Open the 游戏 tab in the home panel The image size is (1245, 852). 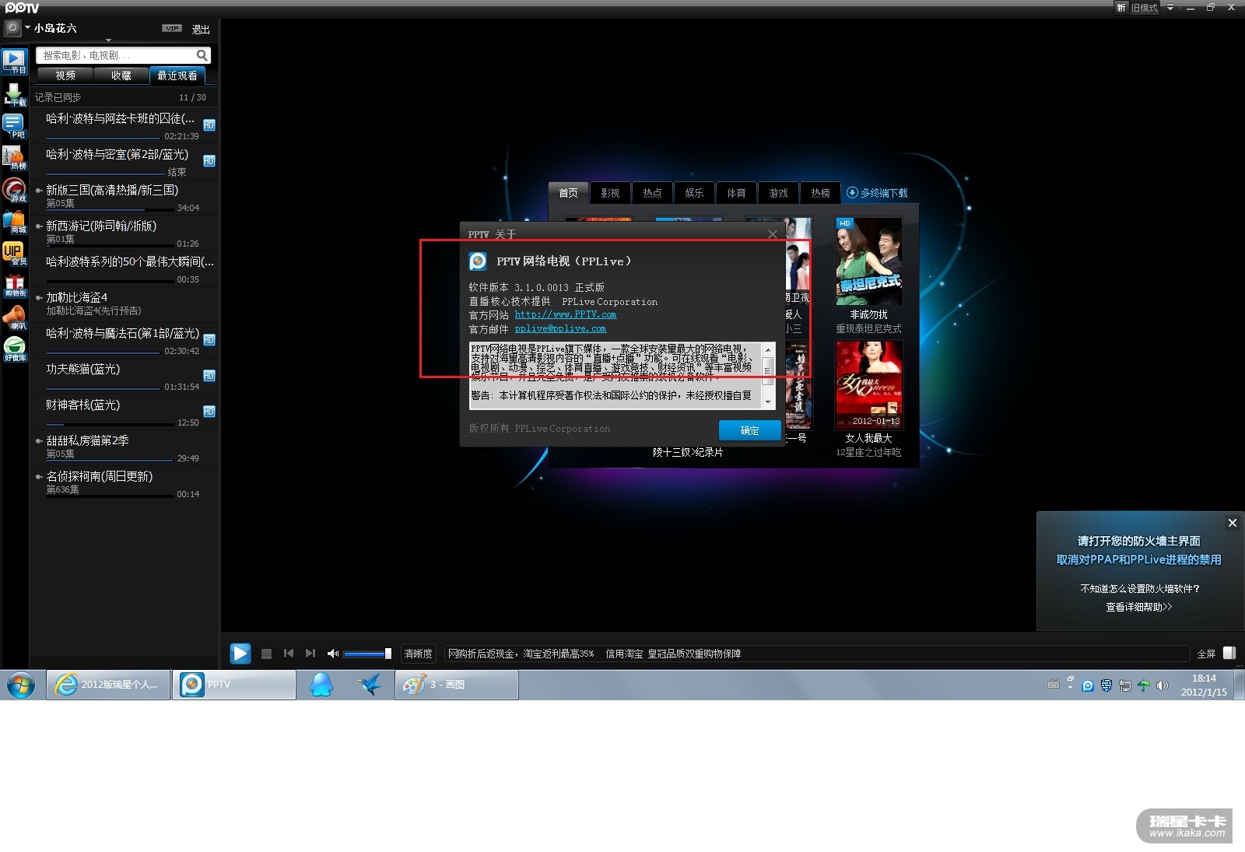pyautogui.click(x=778, y=193)
